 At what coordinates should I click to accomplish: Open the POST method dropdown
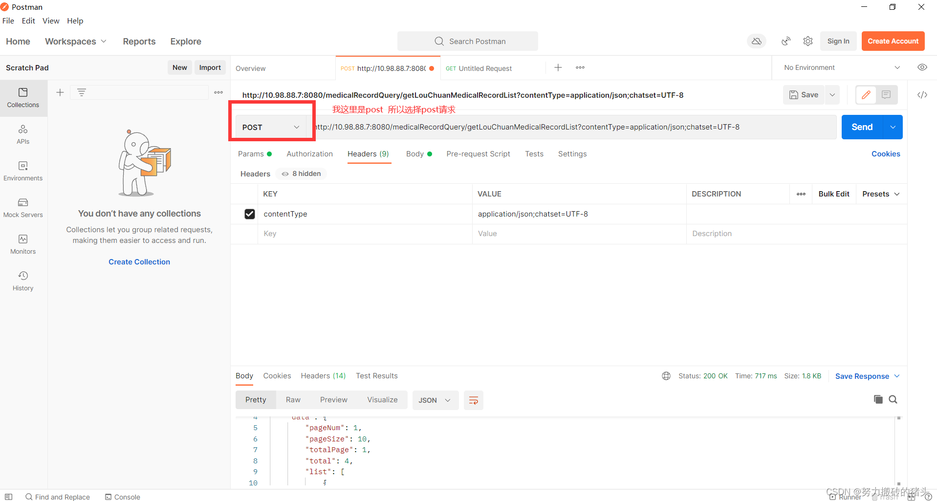point(271,127)
